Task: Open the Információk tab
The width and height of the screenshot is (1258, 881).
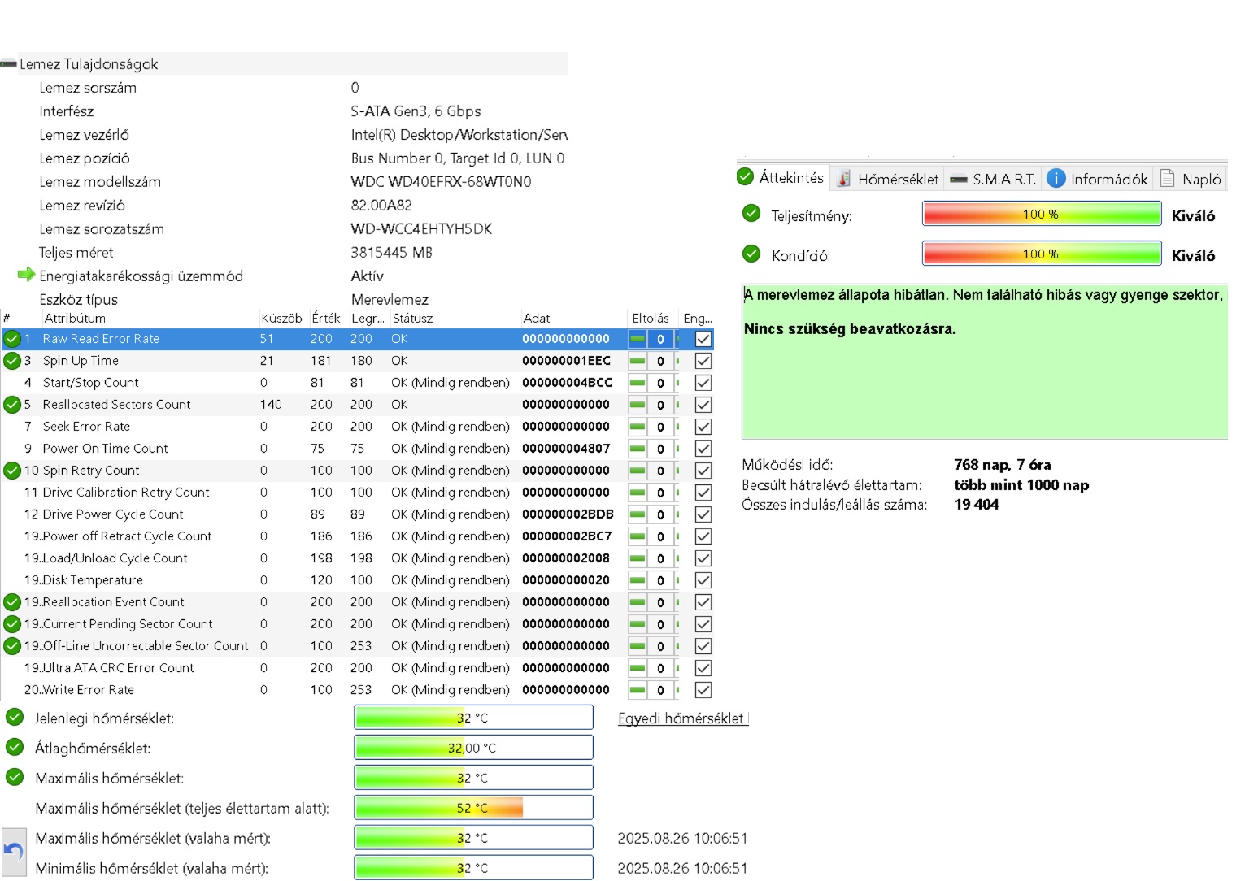Action: tap(1098, 179)
